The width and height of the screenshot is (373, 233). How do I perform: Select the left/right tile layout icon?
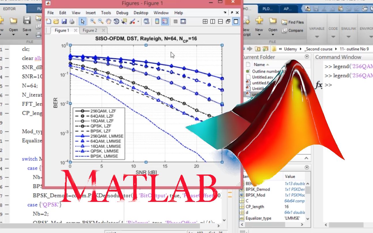click(213, 21)
